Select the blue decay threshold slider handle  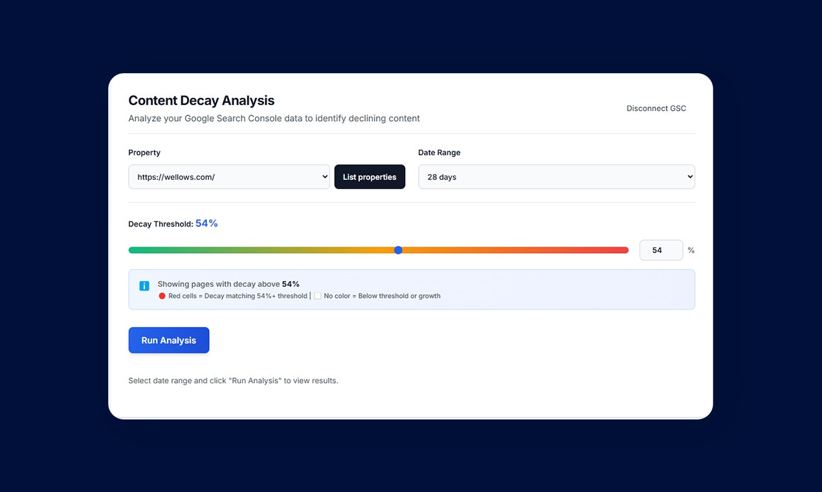[398, 250]
